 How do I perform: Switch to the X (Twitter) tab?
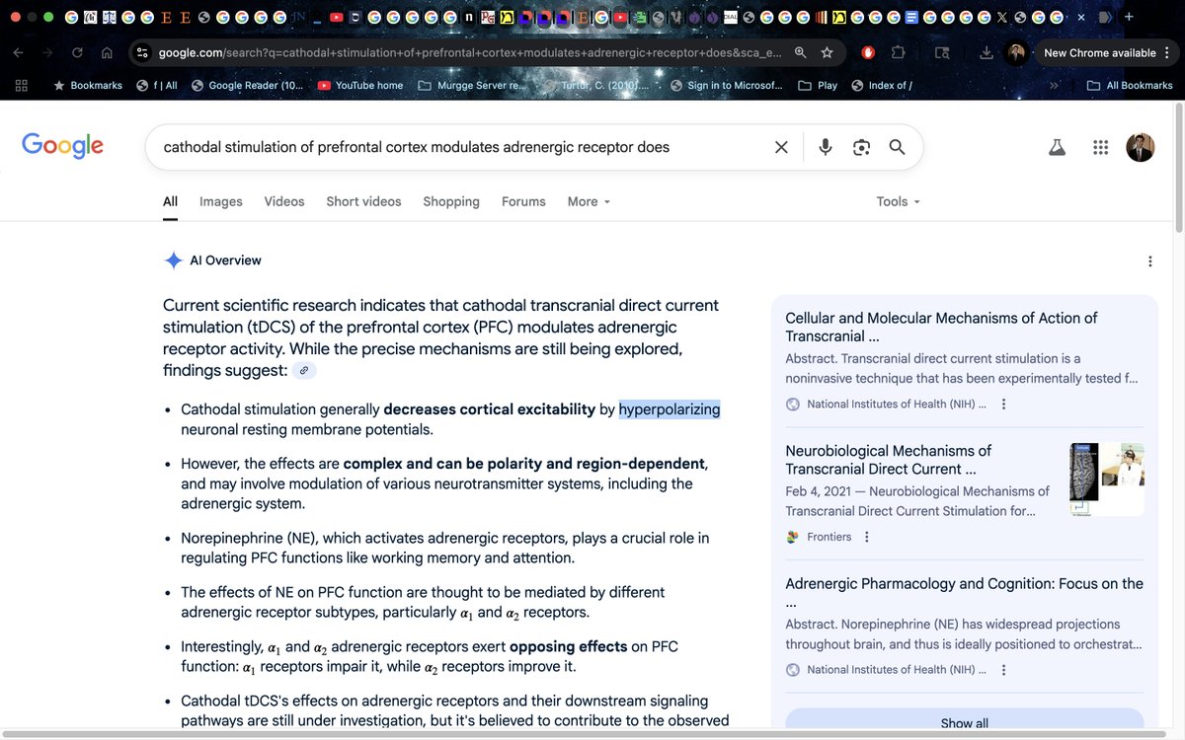pyautogui.click(x=1001, y=17)
